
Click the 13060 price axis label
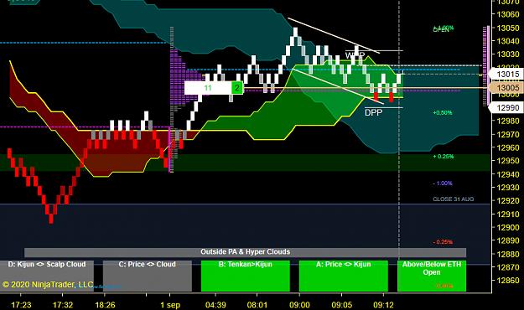[508, 14]
